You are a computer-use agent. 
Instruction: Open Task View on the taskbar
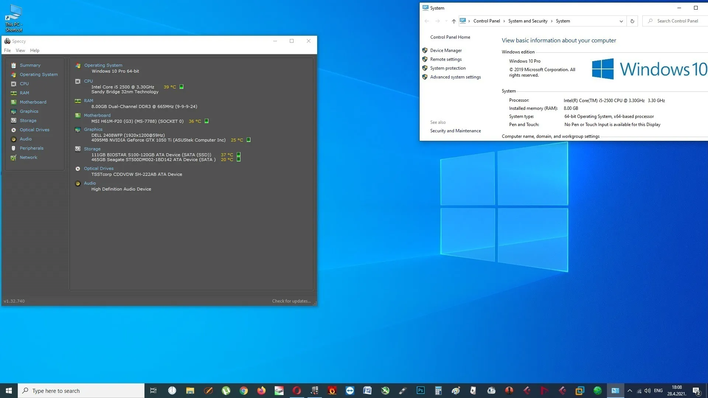(x=153, y=391)
